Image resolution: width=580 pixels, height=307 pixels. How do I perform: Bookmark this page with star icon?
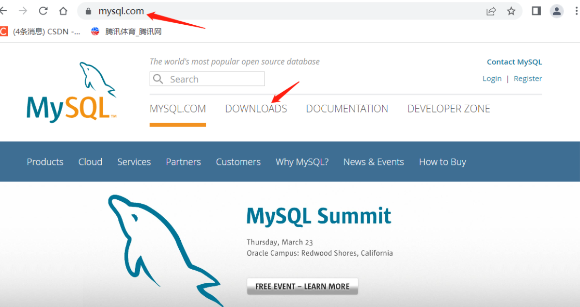pyautogui.click(x=511, y=11)
